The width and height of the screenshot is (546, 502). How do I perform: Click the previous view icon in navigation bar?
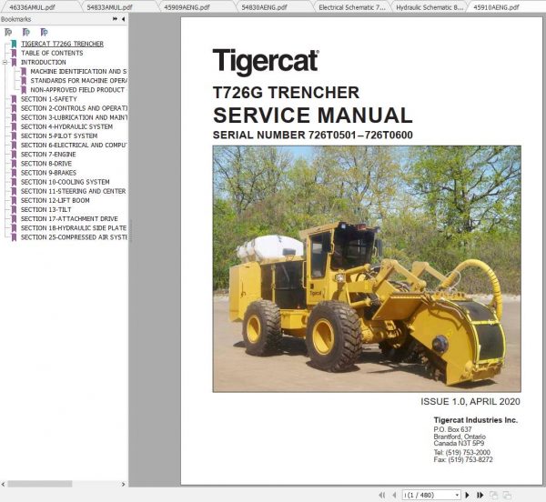click(493, 495)
